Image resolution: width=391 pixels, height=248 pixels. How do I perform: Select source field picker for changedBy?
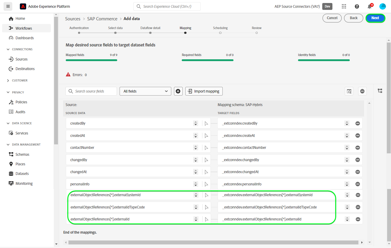coord(206,160)
